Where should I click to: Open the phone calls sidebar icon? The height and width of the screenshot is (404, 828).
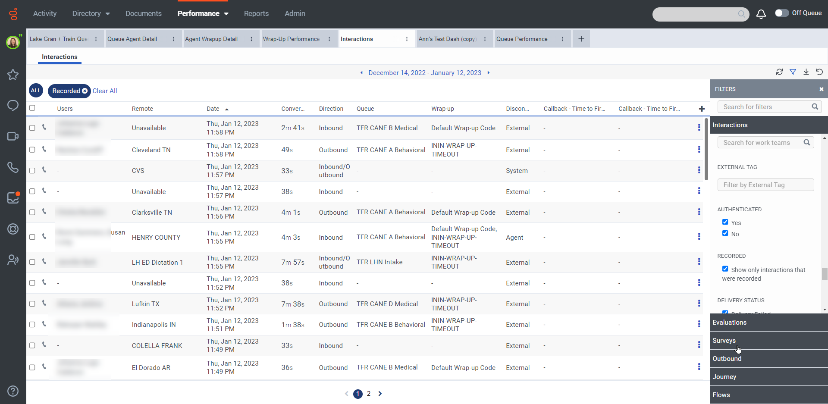click(13, 167)
